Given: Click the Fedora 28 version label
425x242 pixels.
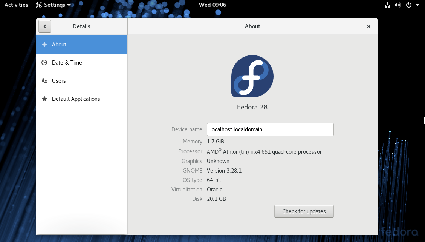Looking at the screenshot, I should pos(252,107).
